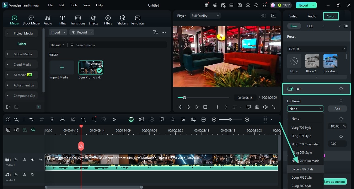Click the filter icon in the media panel
This screenshot has width=354, height=189.
tap(155, 32)
